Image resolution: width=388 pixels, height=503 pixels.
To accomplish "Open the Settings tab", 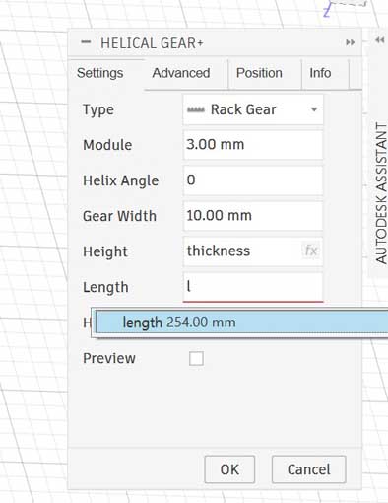I will (100, 73).
